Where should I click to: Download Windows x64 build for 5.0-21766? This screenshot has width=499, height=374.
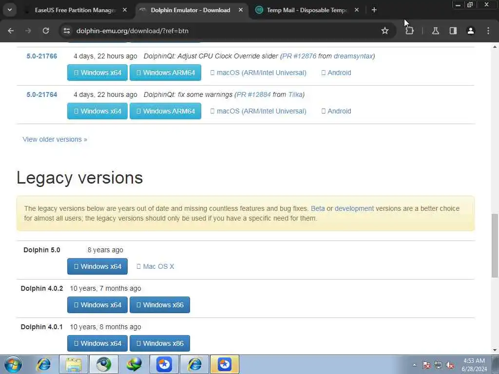pyautogui.click(x=97, y=73)
